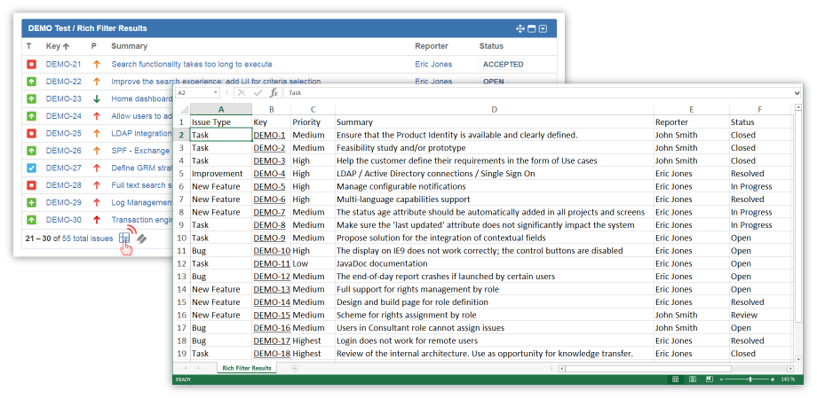Open the DEMO-21 issue link
Image resolution: width=817 pixels, height=399 pixels.
63,64
